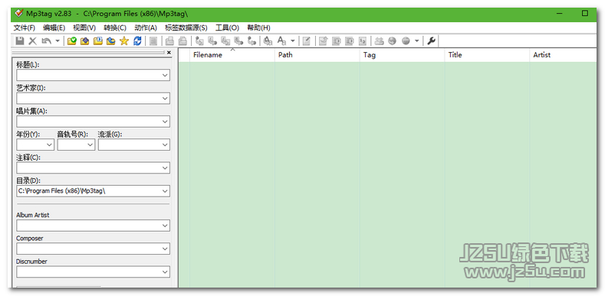This screenshot has height=296, width=605.
Task: Open the 视图(V) menu
Action: coord(84,28)
